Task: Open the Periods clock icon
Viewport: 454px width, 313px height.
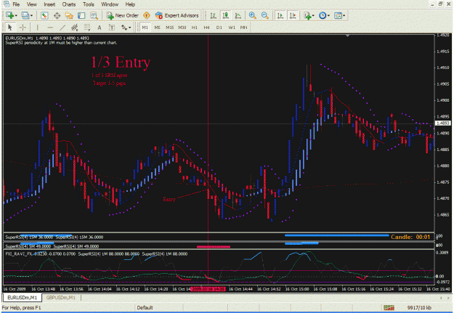Action: pyautogui.click(x=323, y=16)
